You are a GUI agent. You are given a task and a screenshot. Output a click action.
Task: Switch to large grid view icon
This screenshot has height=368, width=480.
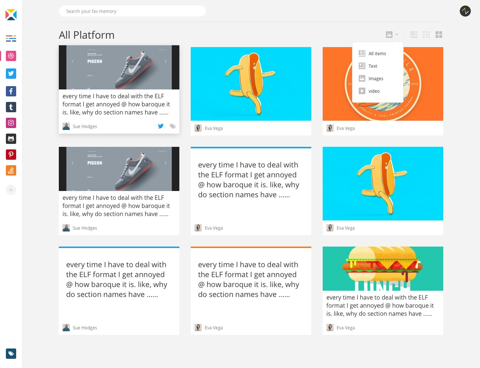[439, 35]
